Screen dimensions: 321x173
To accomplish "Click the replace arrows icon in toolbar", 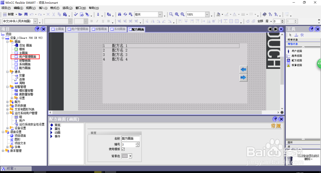I will pyautogui.click(x=125, y=14).
